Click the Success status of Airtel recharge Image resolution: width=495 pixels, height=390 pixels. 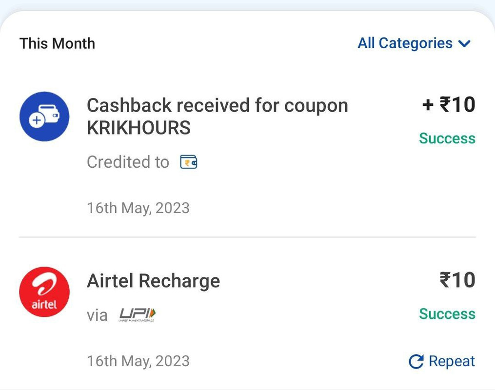tap(447, 314)
